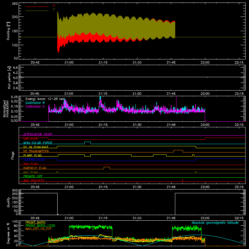Click the NON_SOLAR_EVENT flag label
Viewport: 249px width, 249px height.
(38, 143)
